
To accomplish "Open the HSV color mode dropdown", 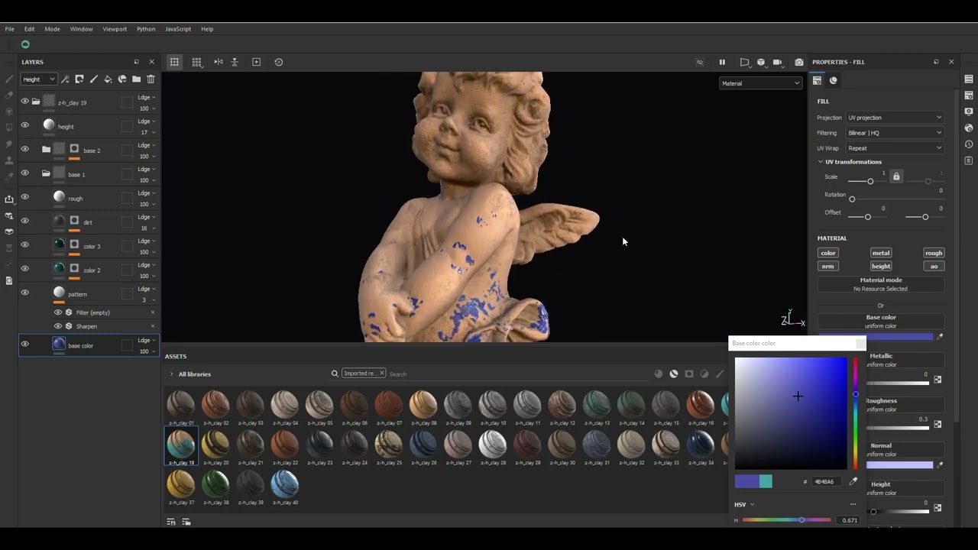I will pyautogui.click(x=744, y=504).
